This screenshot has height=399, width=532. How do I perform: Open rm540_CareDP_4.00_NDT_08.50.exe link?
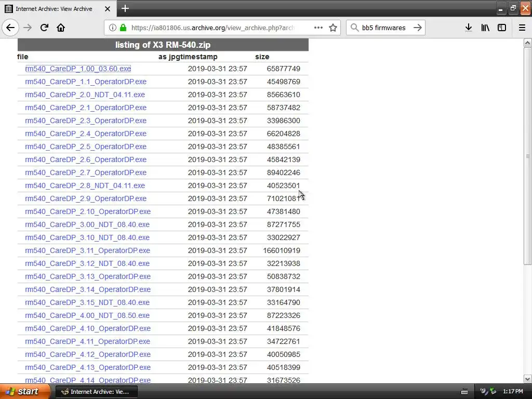pyautogui.click(x=87, y=315)
